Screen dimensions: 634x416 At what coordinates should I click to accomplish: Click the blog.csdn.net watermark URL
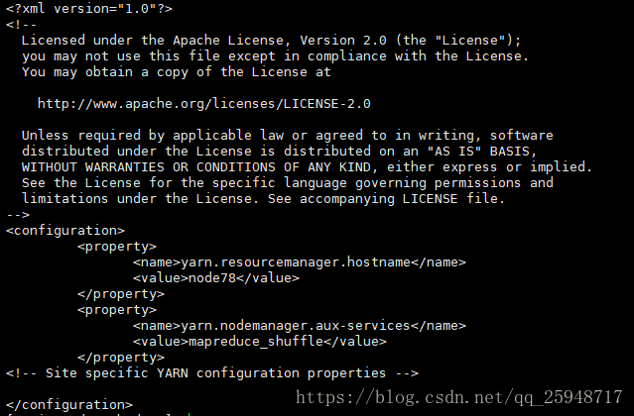[460, 397]
